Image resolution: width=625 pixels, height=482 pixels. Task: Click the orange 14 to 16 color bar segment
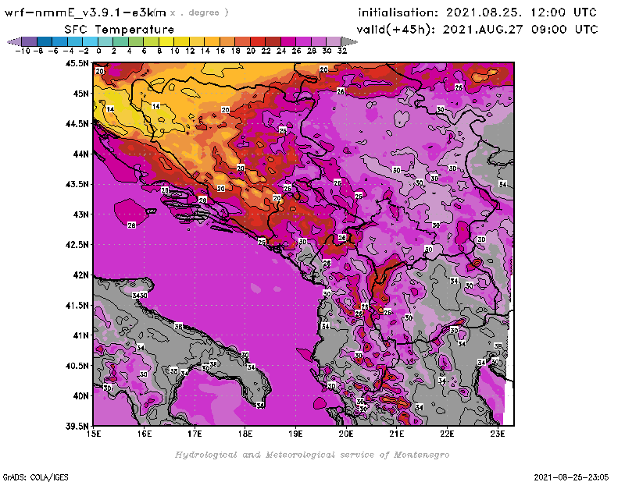[212, 42]
